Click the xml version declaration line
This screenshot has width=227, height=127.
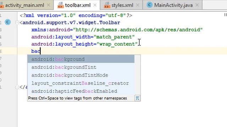(x=76, y=16)
